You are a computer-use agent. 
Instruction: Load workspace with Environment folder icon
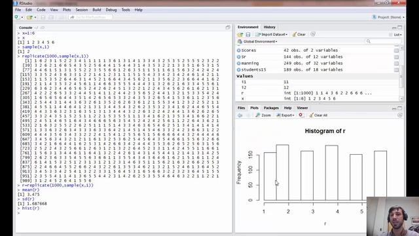[x=240, y=35]
